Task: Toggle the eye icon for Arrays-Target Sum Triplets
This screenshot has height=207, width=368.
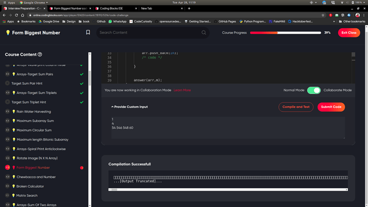Action: (7, 93)
